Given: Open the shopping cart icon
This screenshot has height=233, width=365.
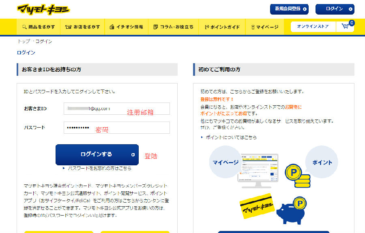Looking at the screenshot, I should click(x=345, y=26).
